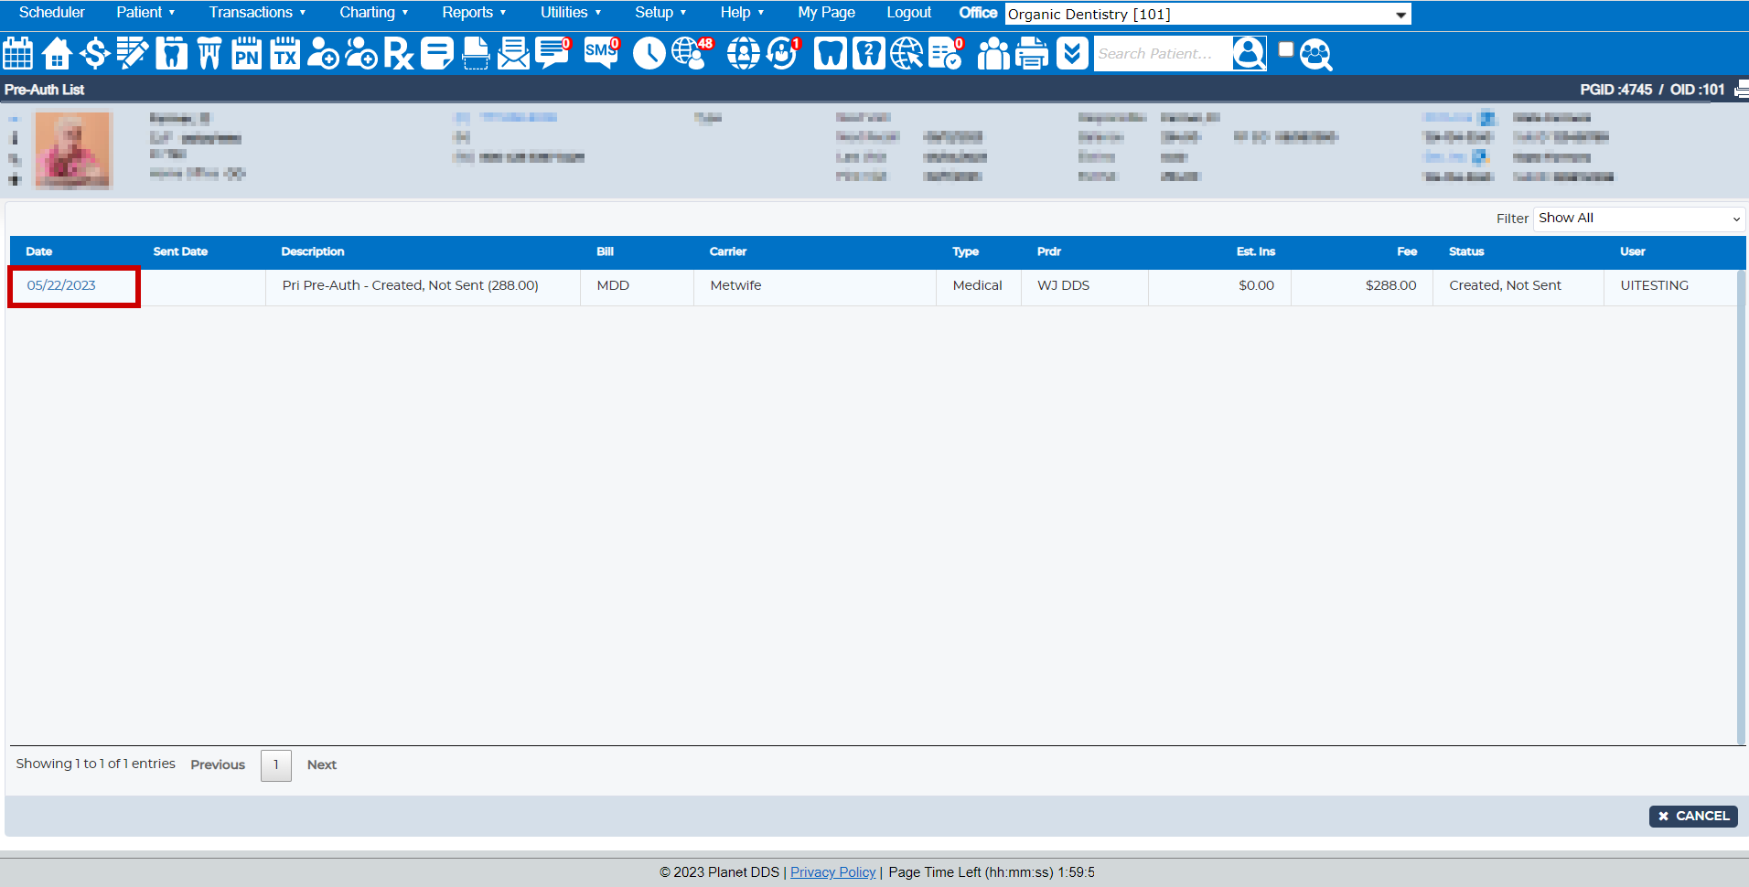Open the Charting dropdown menu
The width and height of the screenshot is (1749, 887).
click(x=373, y=13)
